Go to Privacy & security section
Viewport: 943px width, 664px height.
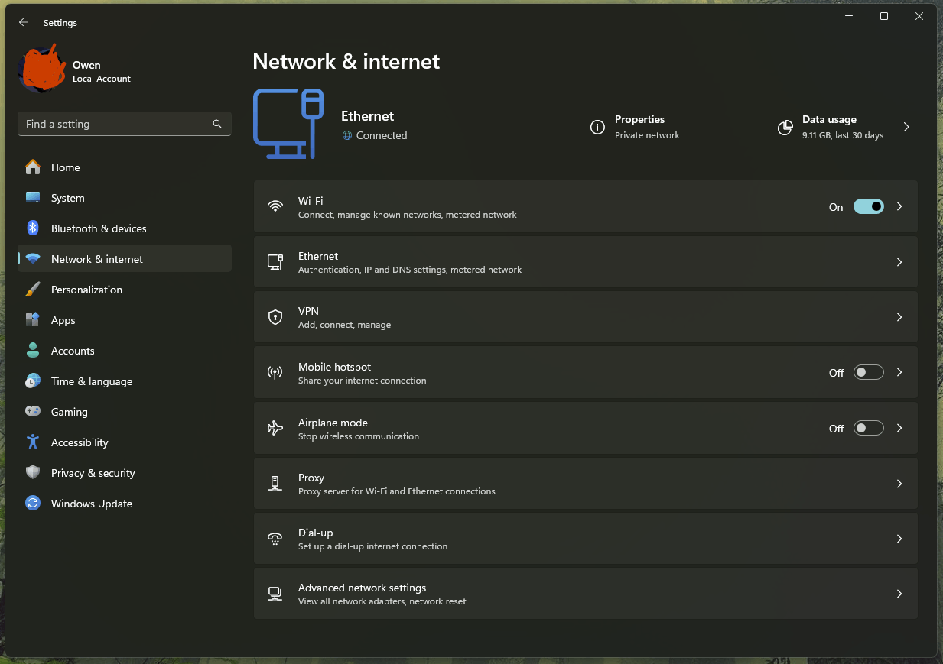(93, 473)
